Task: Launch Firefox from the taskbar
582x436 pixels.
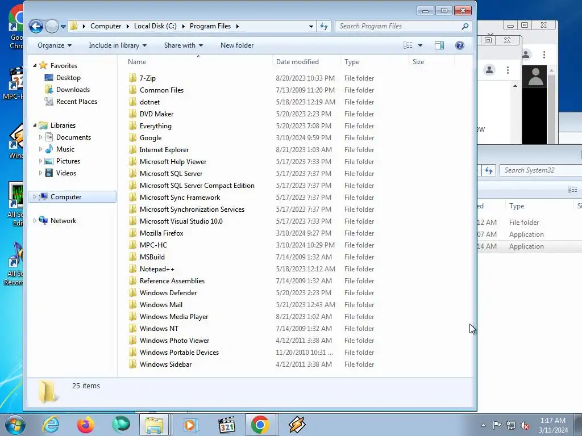Action: (x=85, y=425)
